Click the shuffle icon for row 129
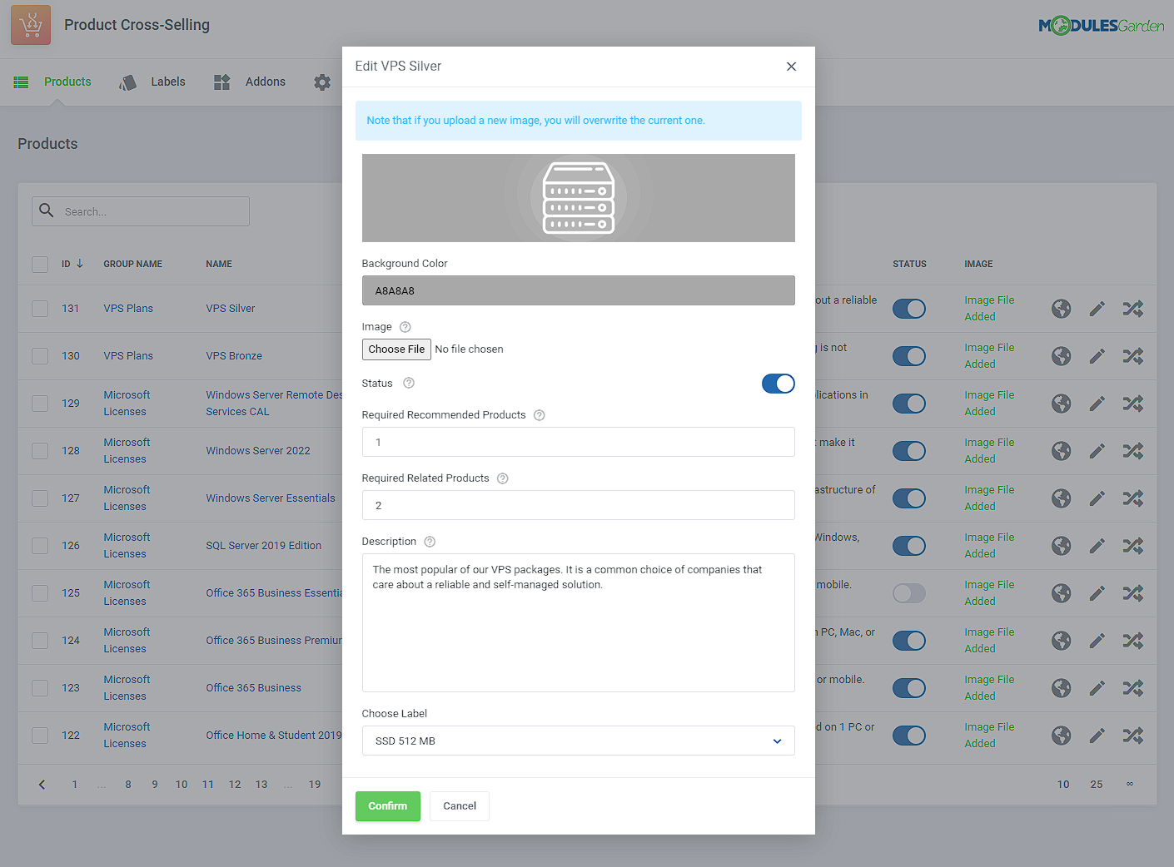 1132,404
